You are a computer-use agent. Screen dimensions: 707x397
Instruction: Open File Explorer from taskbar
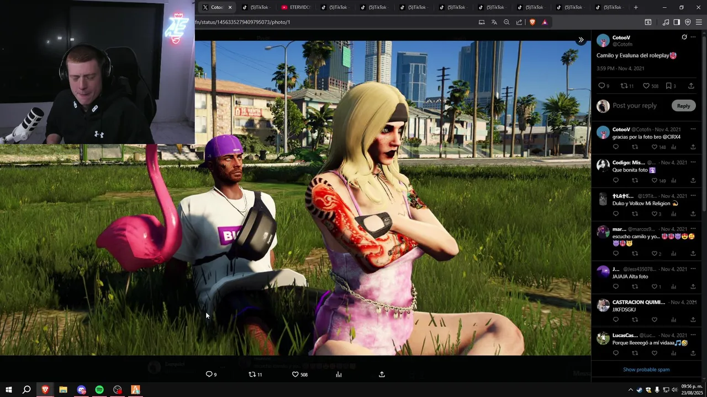(63, 390)
